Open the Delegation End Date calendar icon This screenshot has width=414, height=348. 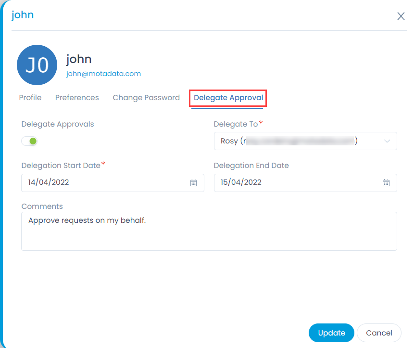(386, 182)
